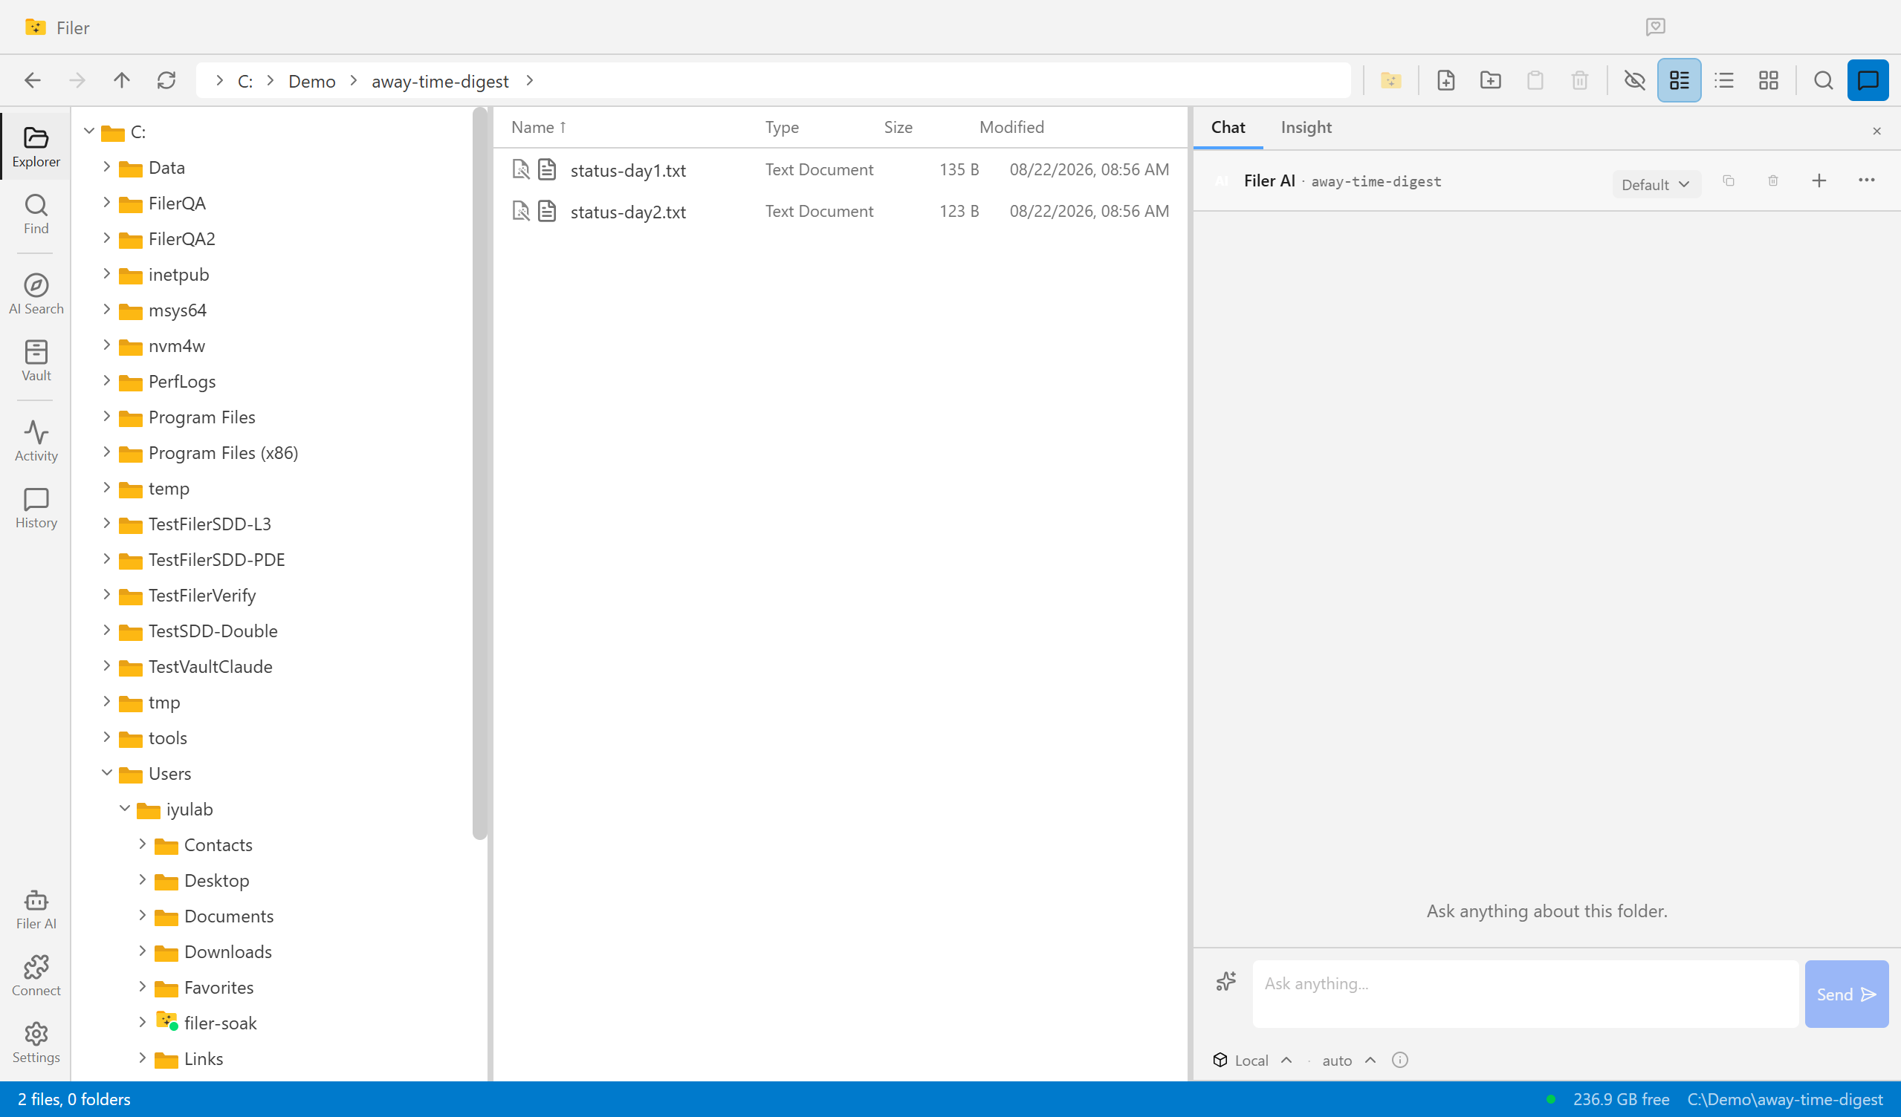Expand the FilerQA folder node

pyautogui.click(x=106, y=203)
